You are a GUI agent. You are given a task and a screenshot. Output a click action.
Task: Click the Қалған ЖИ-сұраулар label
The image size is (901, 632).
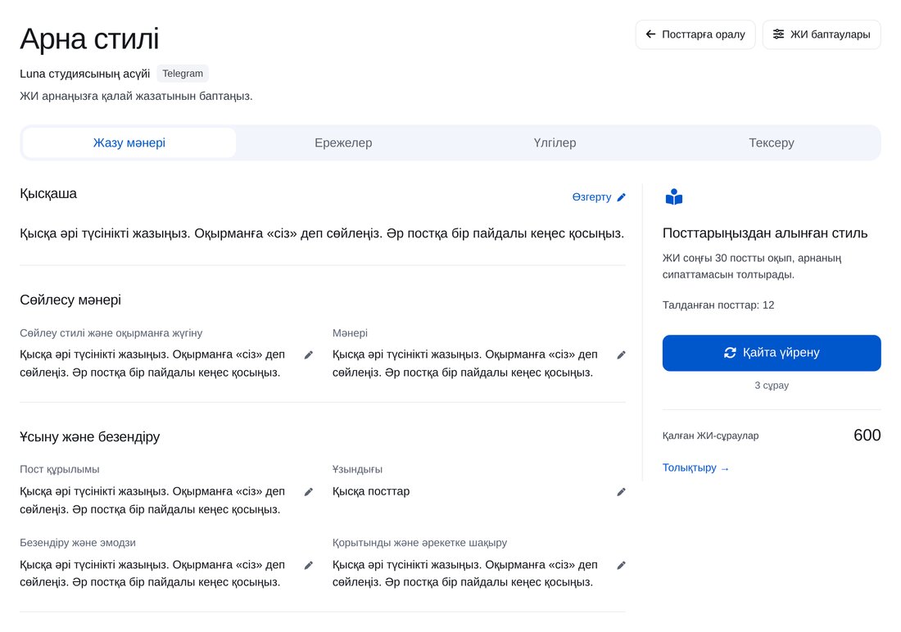tap(710, 436)
